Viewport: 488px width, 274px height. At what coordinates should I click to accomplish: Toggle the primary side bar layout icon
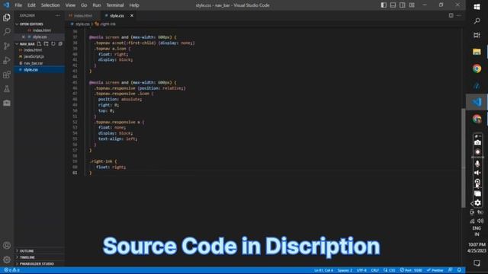point(384,5)
